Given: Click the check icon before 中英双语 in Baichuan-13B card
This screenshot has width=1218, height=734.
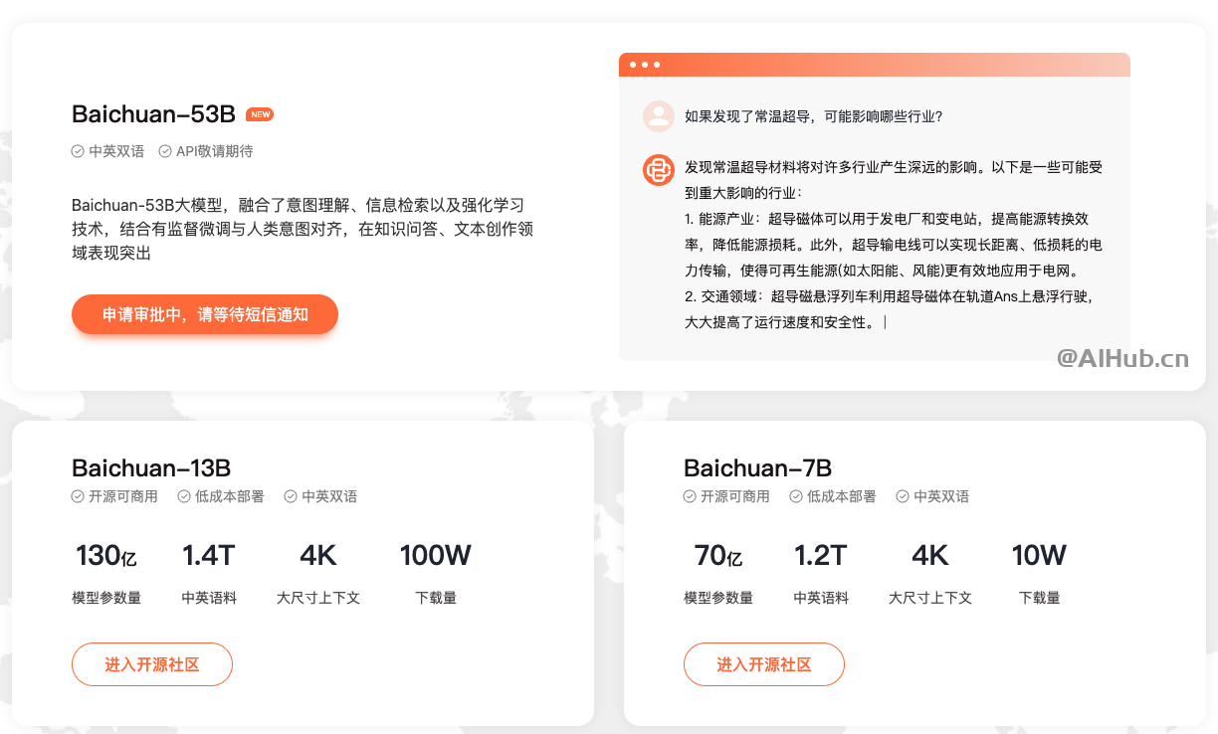Looking at the screenshot, I should coord(291,496).
